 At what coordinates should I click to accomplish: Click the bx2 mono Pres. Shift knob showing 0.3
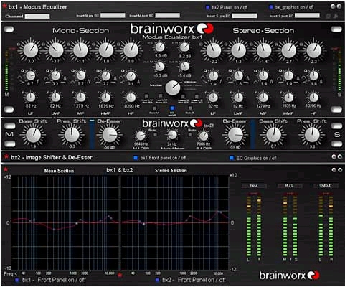[72, 135]
